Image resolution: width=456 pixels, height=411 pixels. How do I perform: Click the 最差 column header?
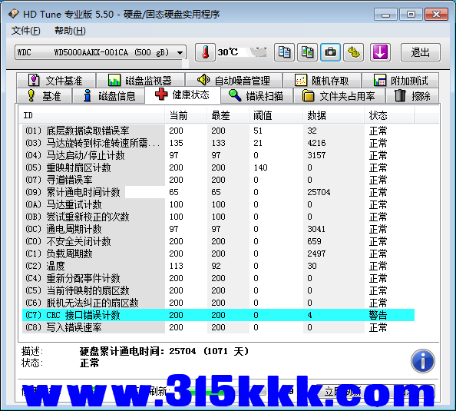click(x=228, y=115)
